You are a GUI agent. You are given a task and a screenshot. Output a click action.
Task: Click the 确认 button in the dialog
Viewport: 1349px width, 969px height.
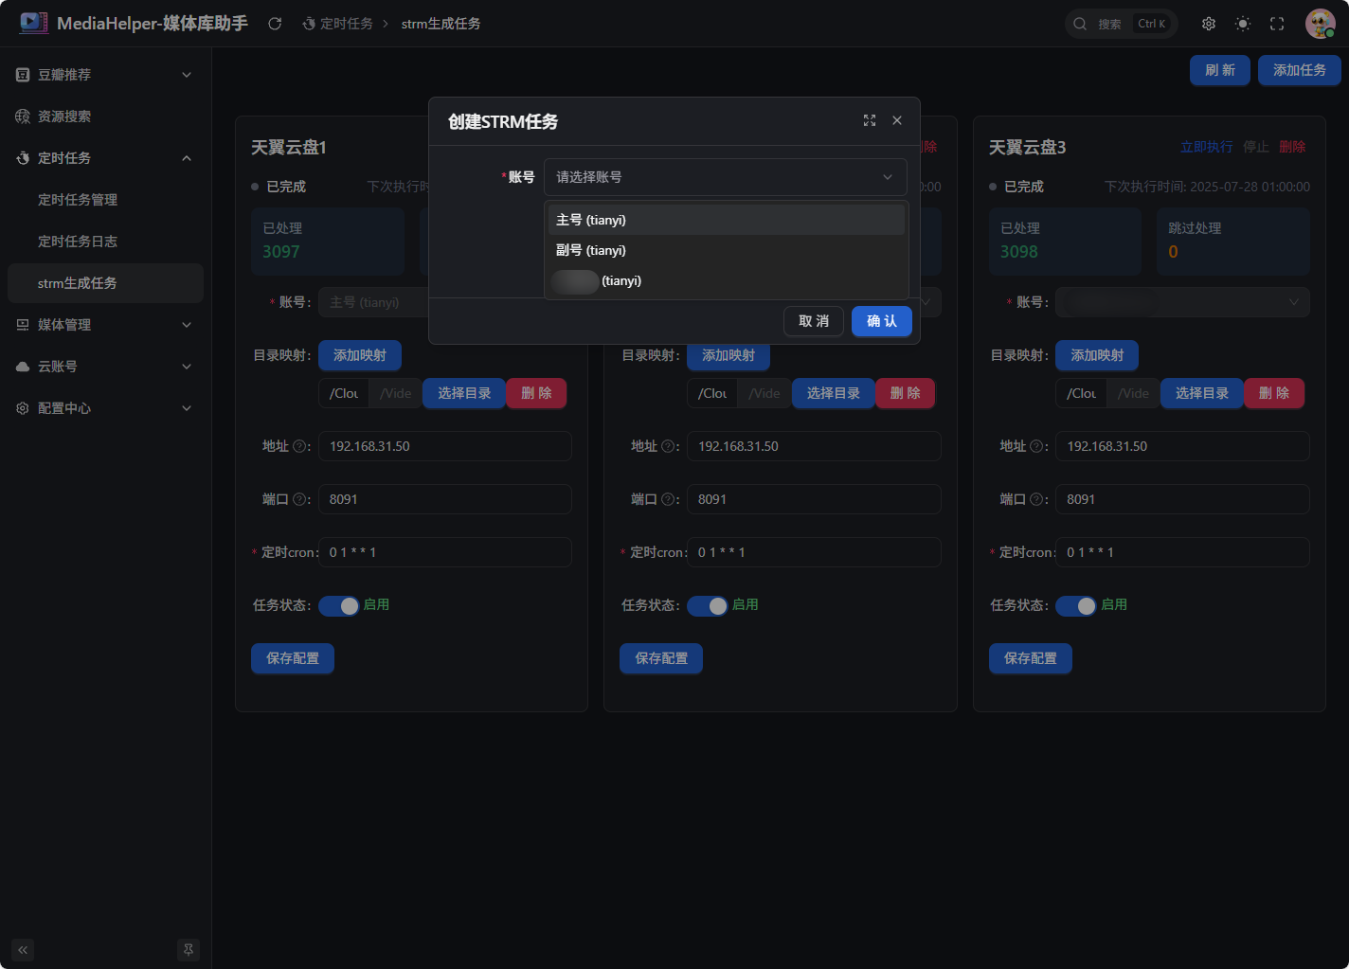[882, 321]
